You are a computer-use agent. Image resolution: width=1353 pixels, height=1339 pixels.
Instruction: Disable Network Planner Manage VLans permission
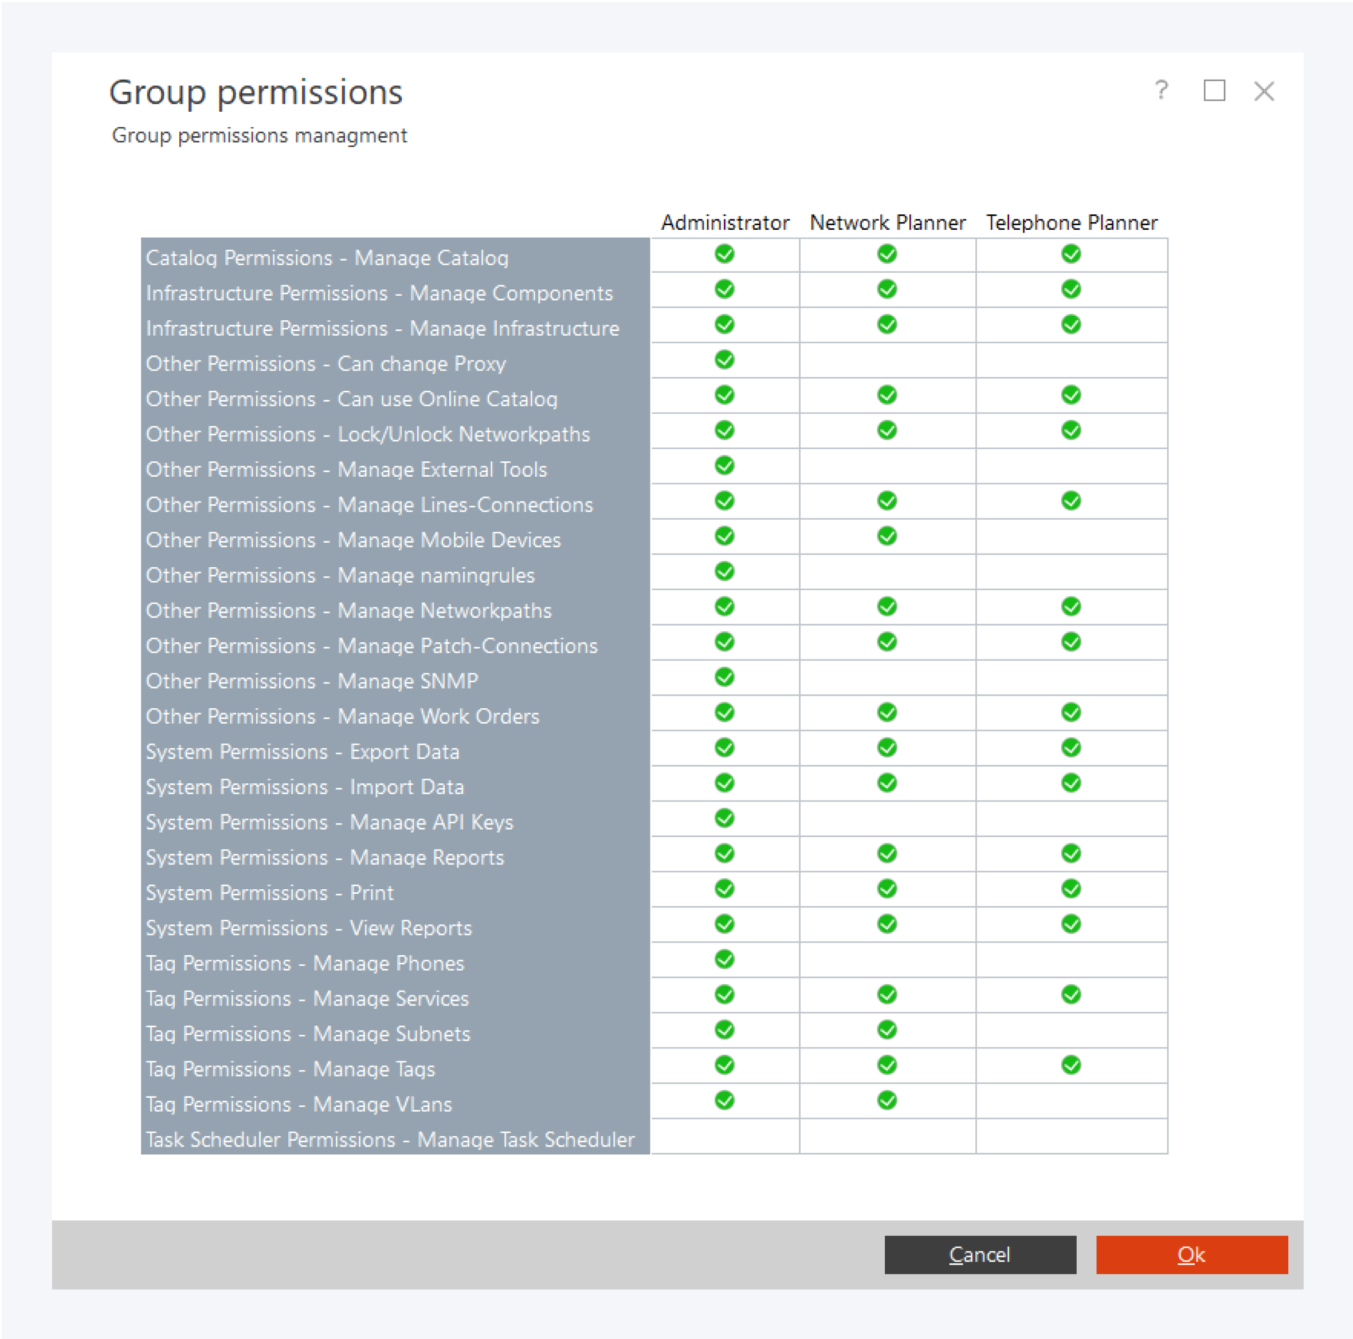pyautogui.click(x=887, y=1100)
